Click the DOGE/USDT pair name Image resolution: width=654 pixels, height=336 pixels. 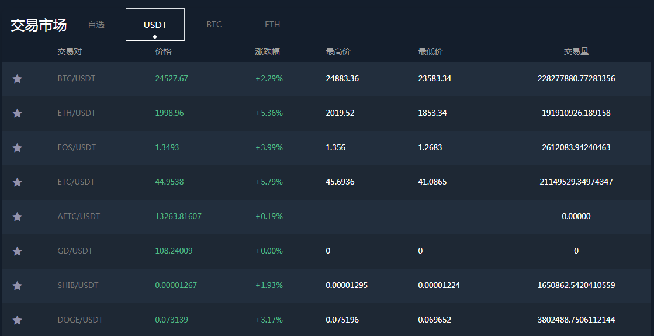[80, 320]
